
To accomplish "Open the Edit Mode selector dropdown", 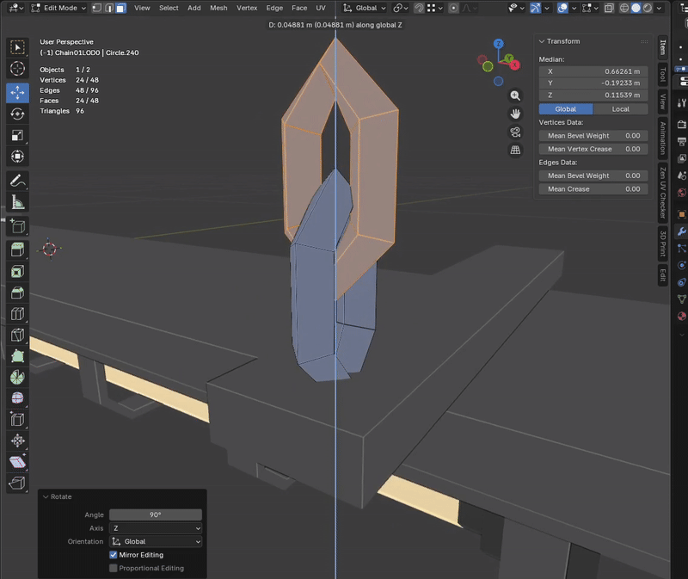I will click(58, 8).
